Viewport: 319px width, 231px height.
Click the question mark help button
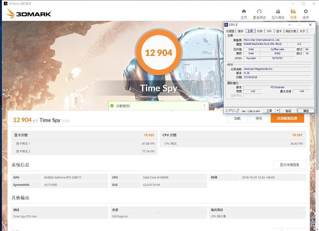204,106
